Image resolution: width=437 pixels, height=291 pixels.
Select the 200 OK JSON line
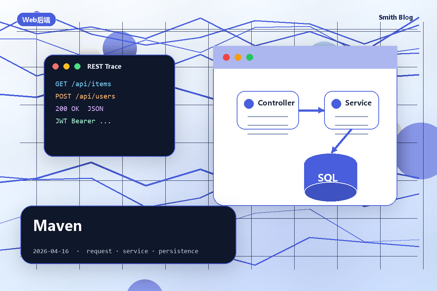[x=79, y=109]
